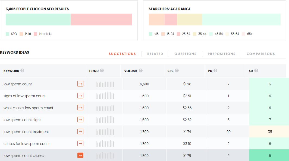The height and width of the screenshot is (161, 289).
Task: Click arrow icon for 'what causes low sperm count'
Action: 80,108
